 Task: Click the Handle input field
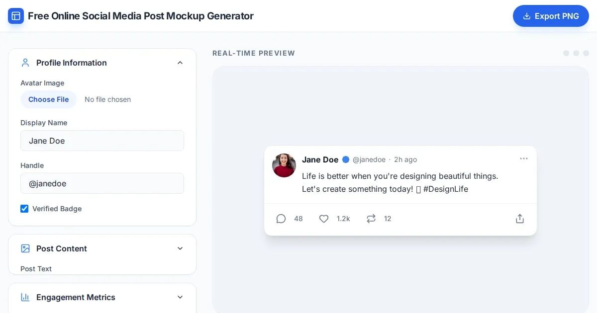pyautogui.click(x=102, y=183)
